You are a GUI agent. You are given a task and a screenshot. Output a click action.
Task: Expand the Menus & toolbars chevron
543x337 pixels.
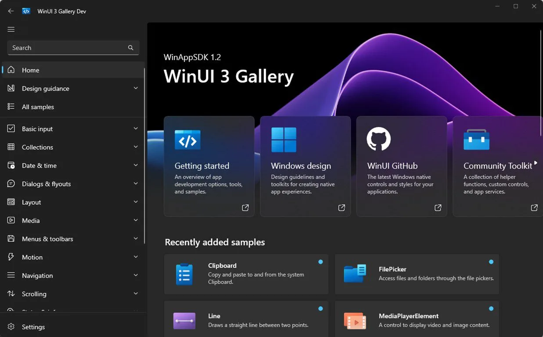(x=136, y=239)
